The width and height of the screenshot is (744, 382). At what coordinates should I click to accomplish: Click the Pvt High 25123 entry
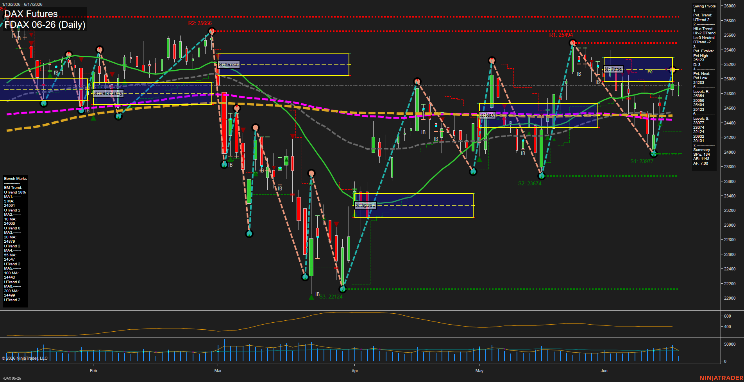701,58
